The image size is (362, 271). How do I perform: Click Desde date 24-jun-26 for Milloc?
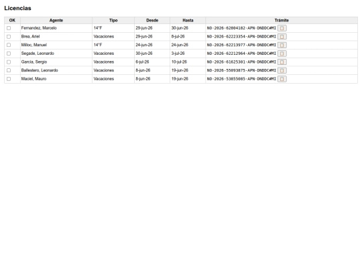(144, 45)
